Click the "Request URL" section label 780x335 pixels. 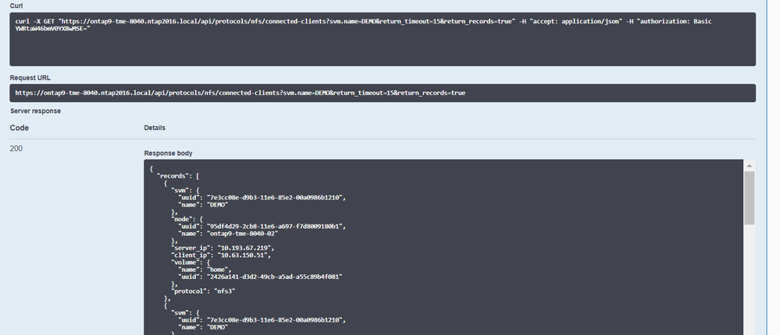click(x=31, y=78)
